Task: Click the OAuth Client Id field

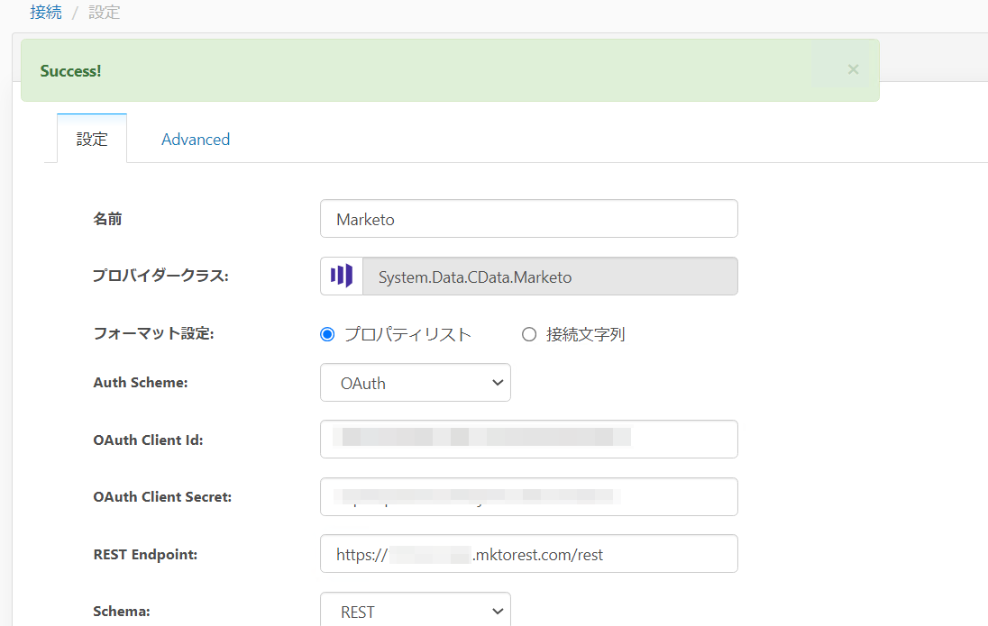Action: coord(528,439)
